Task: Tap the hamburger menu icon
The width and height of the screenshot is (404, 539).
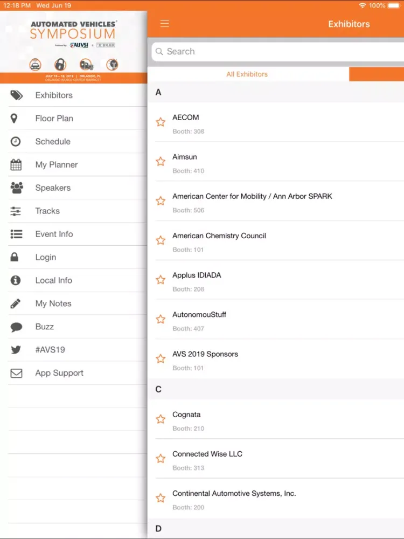Action: [164, 23]
